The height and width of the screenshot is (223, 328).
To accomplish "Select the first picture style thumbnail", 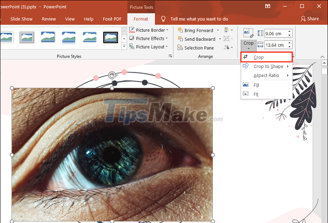I will [x=6, y=37].
